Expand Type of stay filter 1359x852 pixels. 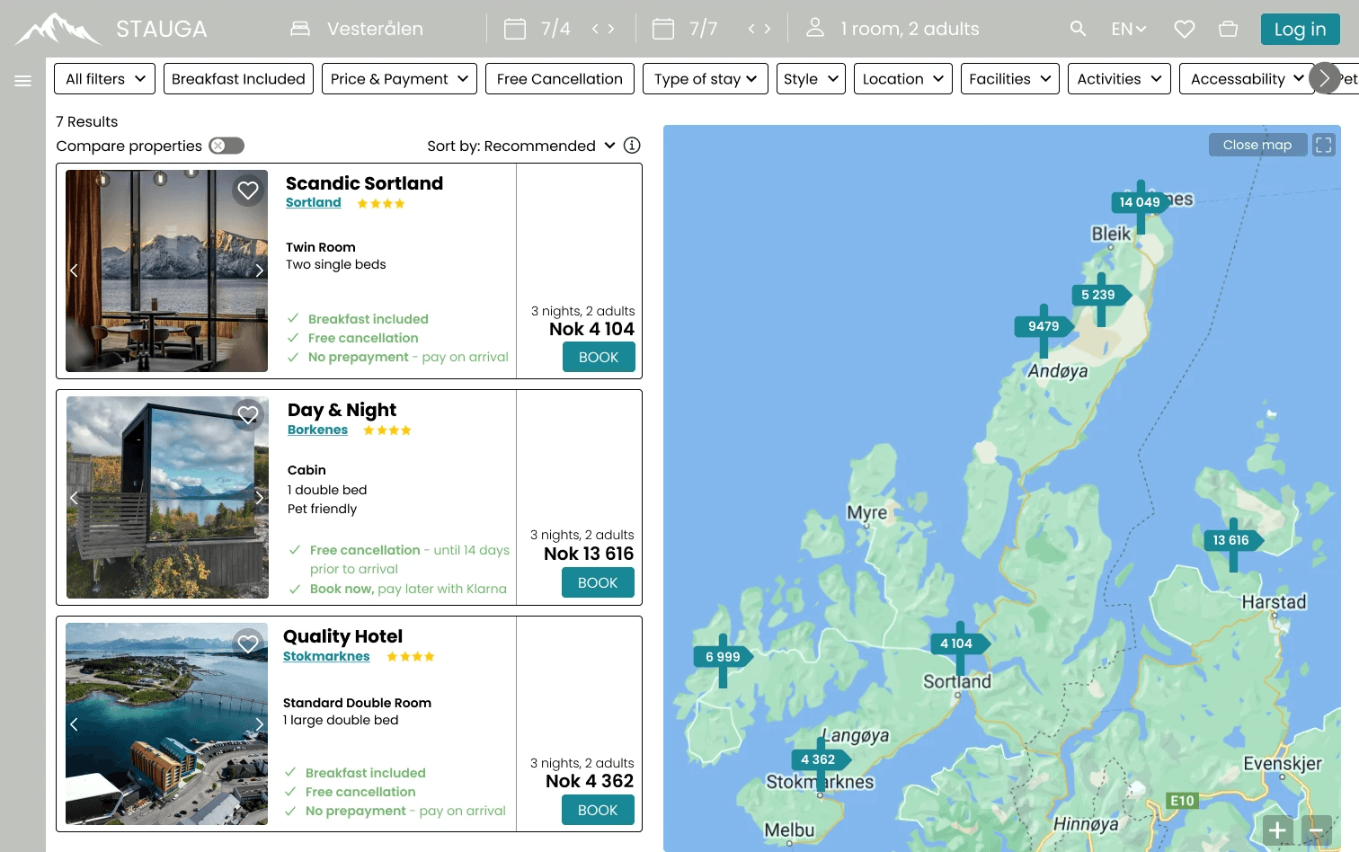[706, 79]
